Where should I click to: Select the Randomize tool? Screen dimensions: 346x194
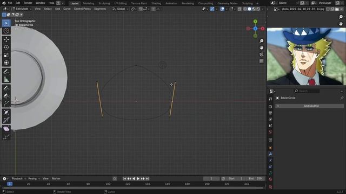pos(6,137)
